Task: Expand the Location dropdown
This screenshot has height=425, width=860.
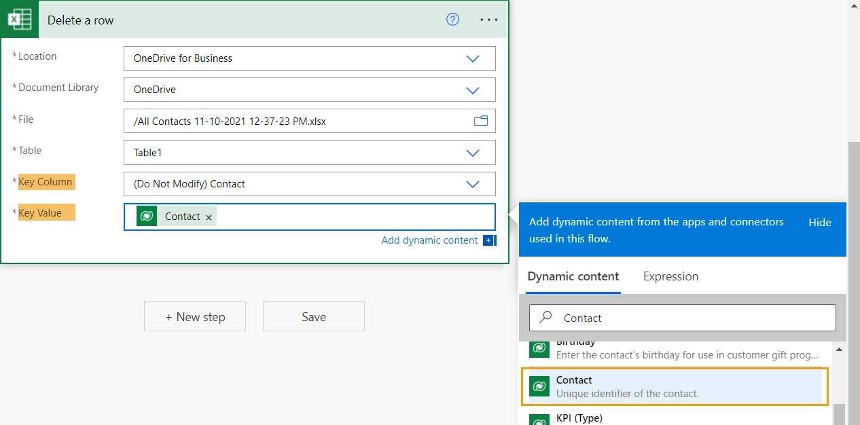Action: 473,58
